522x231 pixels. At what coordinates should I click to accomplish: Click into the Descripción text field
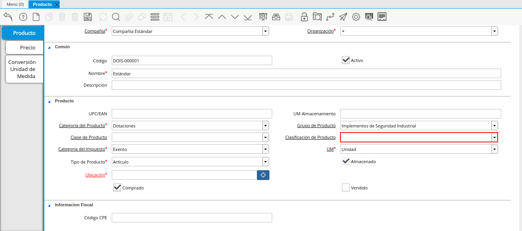[306, 85]
